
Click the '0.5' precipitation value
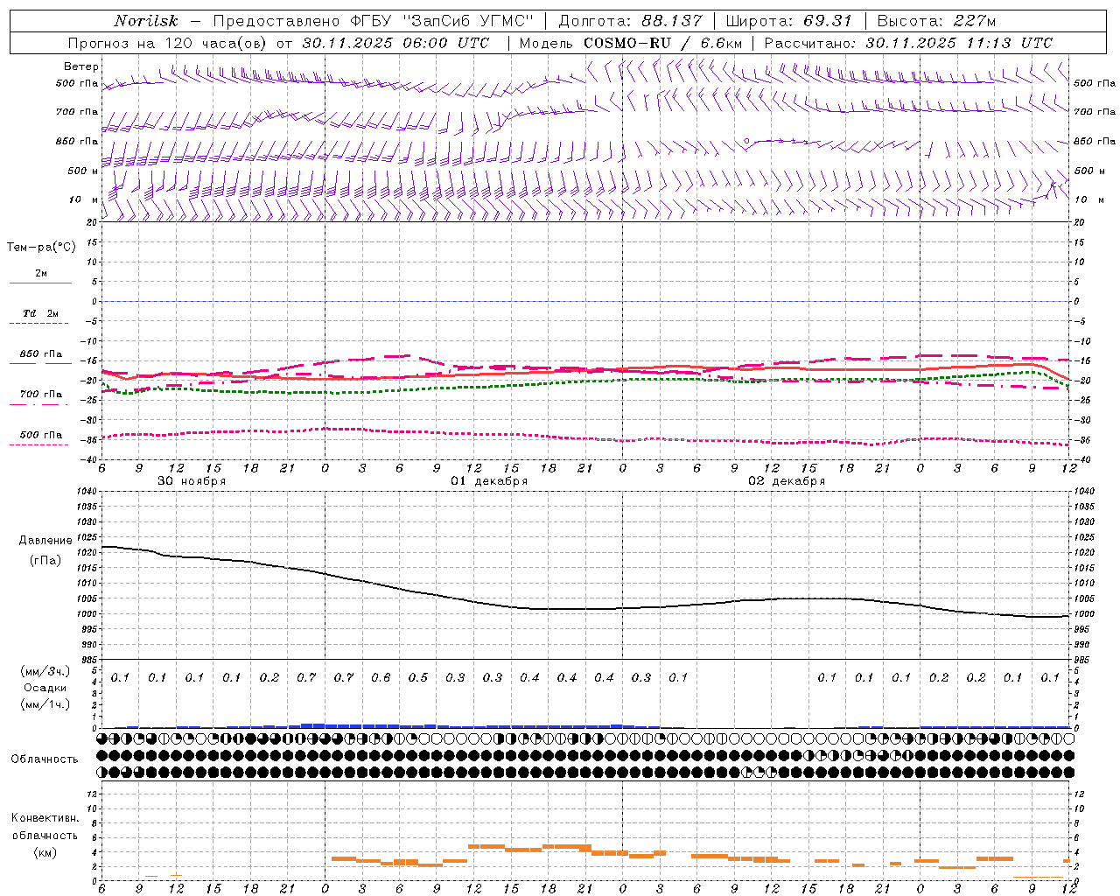(418, 677)
